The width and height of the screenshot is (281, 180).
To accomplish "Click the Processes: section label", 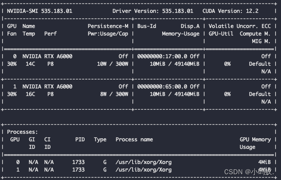I will pyautogui.click(x=23, y=132).
